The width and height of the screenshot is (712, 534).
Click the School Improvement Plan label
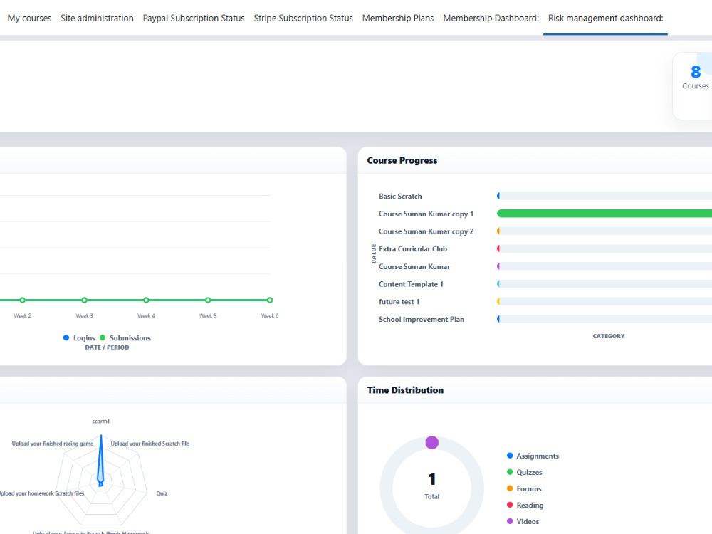422,319
